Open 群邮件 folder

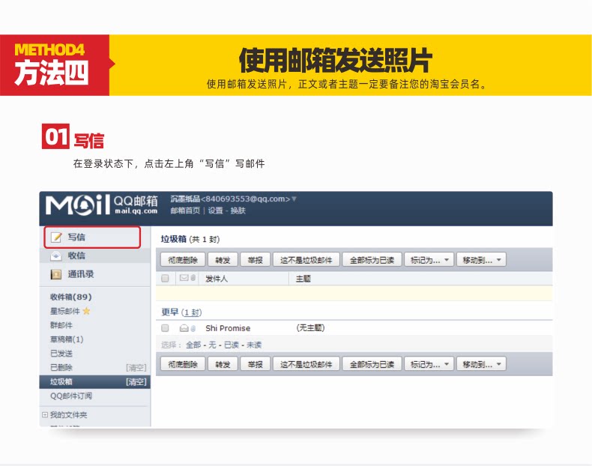pyautogui.click(x=61, y=325)
